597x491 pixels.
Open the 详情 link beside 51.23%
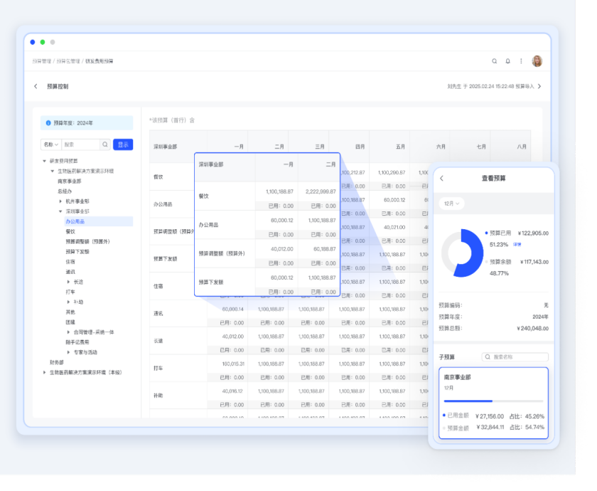click(517, 244)
